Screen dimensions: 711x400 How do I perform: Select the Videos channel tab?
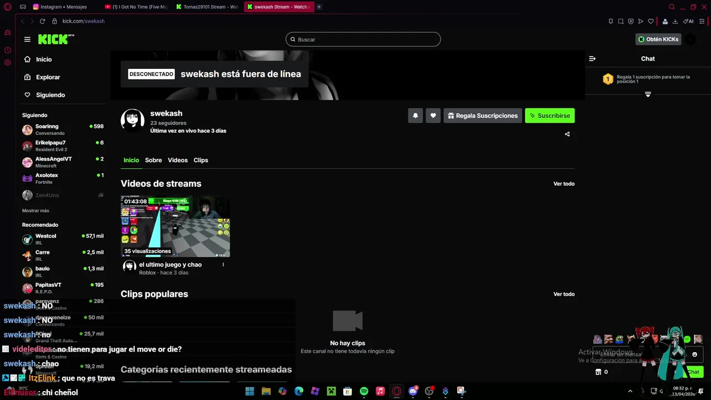(x=178, y=160)
